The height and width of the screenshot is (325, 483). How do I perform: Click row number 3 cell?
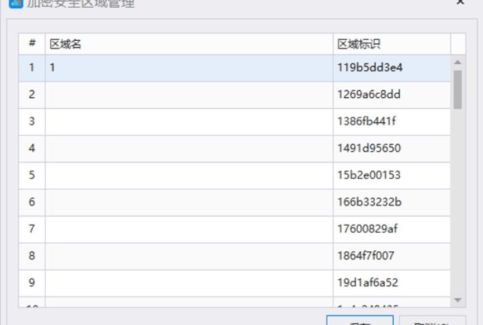[32, 122]
